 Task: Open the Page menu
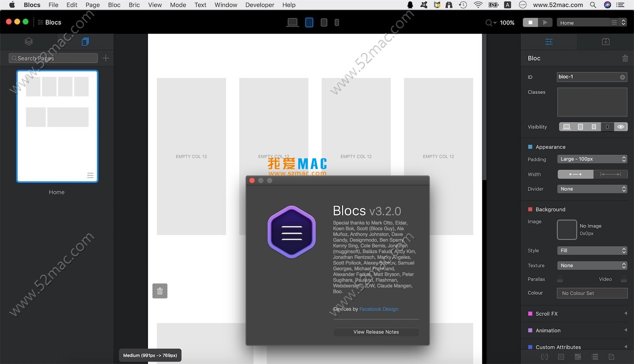click(x=93, y=5)
